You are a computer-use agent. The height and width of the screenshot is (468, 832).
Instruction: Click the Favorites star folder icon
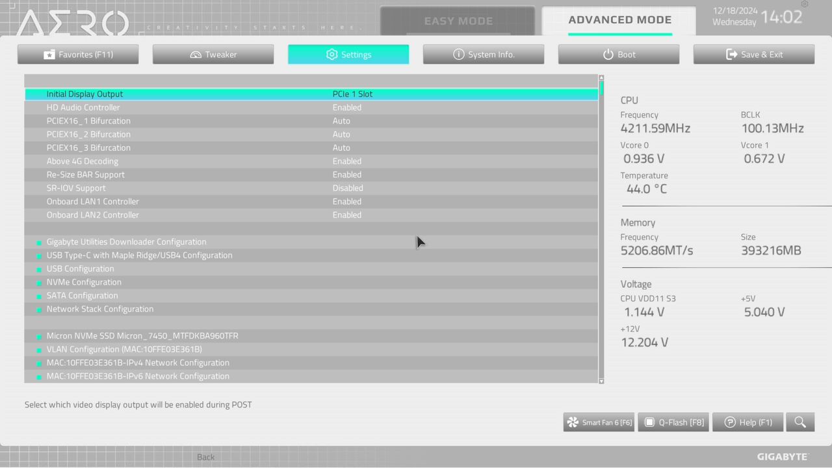(49, 55)
